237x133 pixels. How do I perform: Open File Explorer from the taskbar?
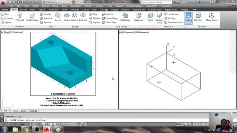coord(15,130)
